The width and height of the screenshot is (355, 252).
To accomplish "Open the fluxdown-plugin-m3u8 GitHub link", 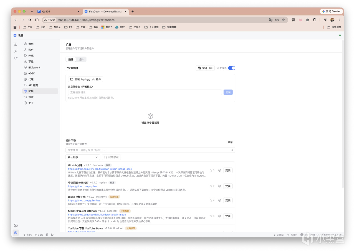I will click(97, 215).
